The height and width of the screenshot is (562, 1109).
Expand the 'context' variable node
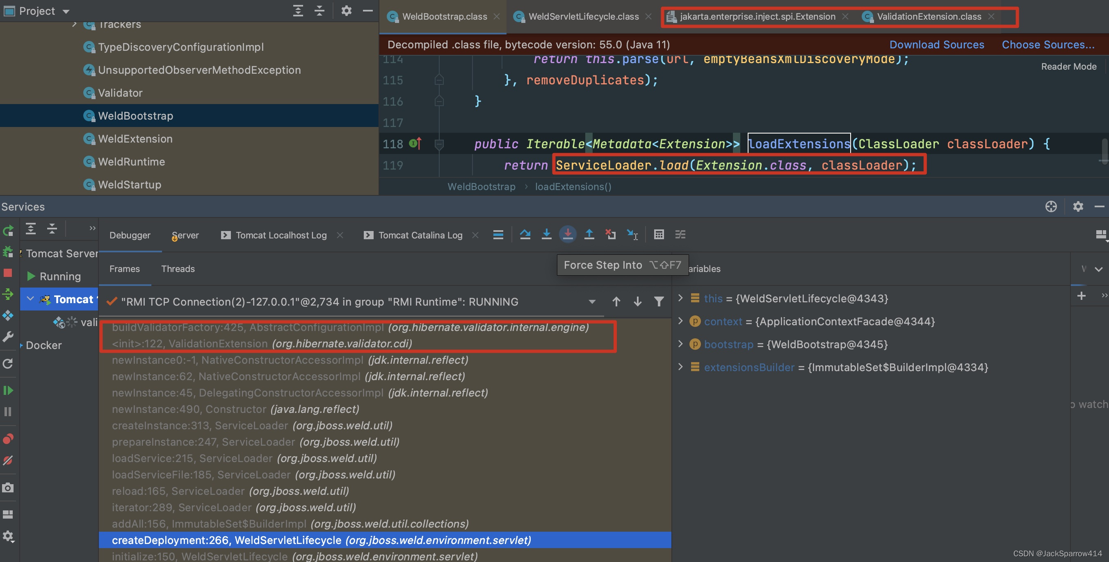681,321
